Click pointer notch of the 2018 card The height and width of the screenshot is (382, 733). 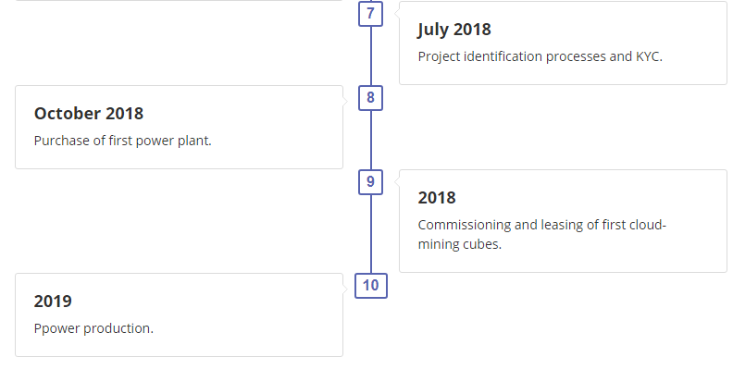(x=397, y=182)
